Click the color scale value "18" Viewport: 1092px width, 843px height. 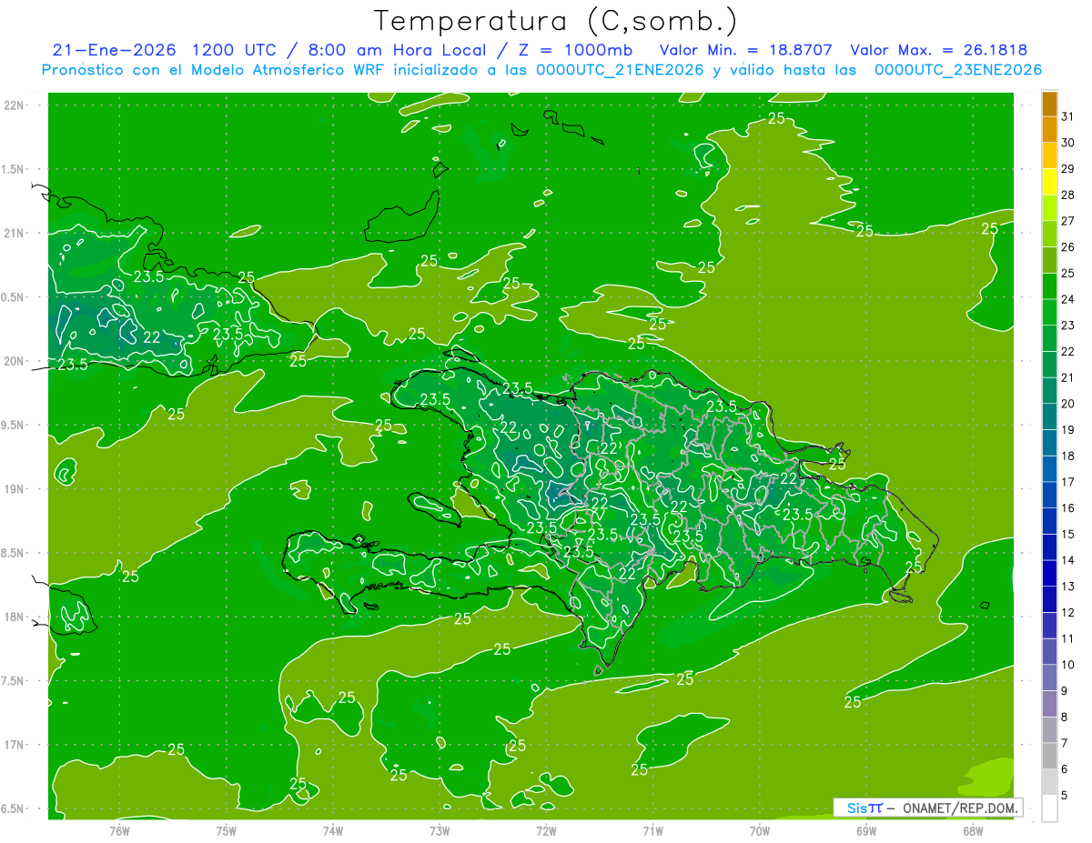(x=1068, y=456)
